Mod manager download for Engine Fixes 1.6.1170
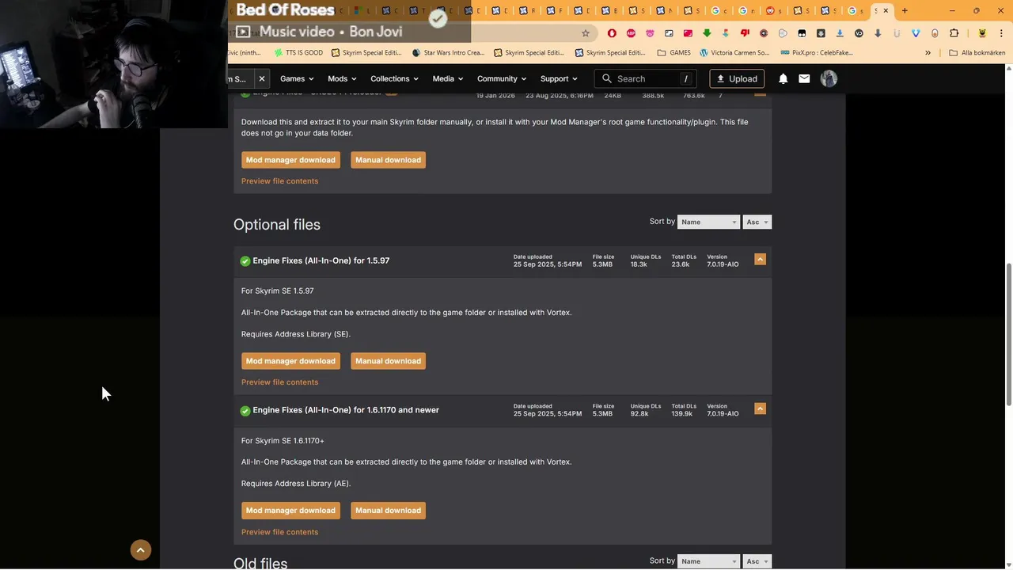 pos(290,511)
